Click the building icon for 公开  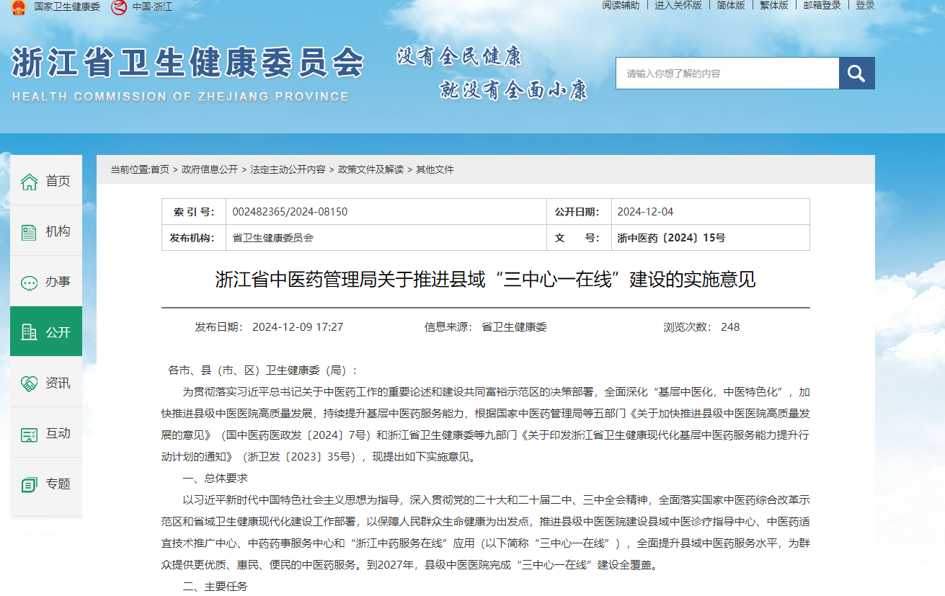[29, 332]
